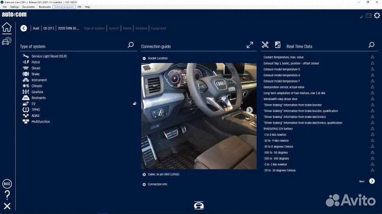Expand the Connection info section
Screen dimensions: 382x214
tap(144, 184)
